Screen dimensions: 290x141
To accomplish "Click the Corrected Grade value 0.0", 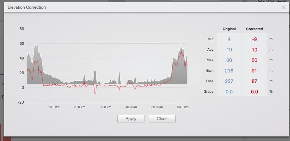I will pos(254,92).
